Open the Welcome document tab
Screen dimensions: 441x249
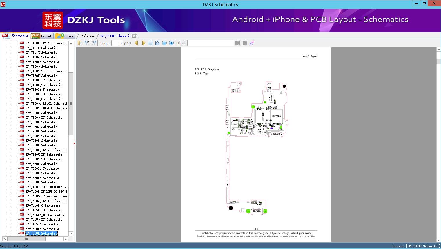click(x=88, y=36)
